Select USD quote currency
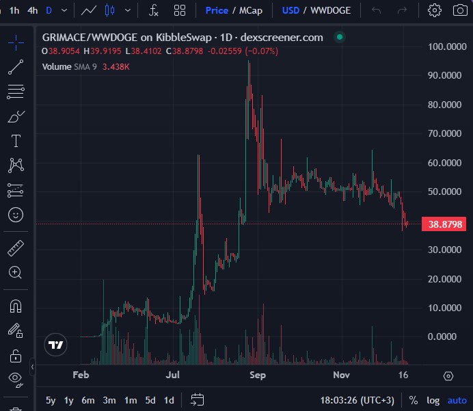Viewport: 473px width, 411px height. point(290,10)
